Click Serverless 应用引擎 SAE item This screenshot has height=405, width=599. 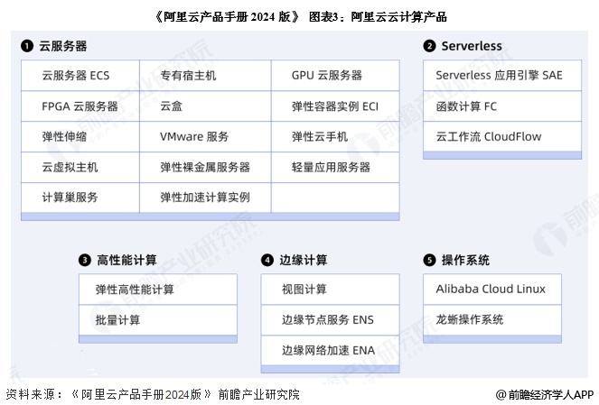502,75
